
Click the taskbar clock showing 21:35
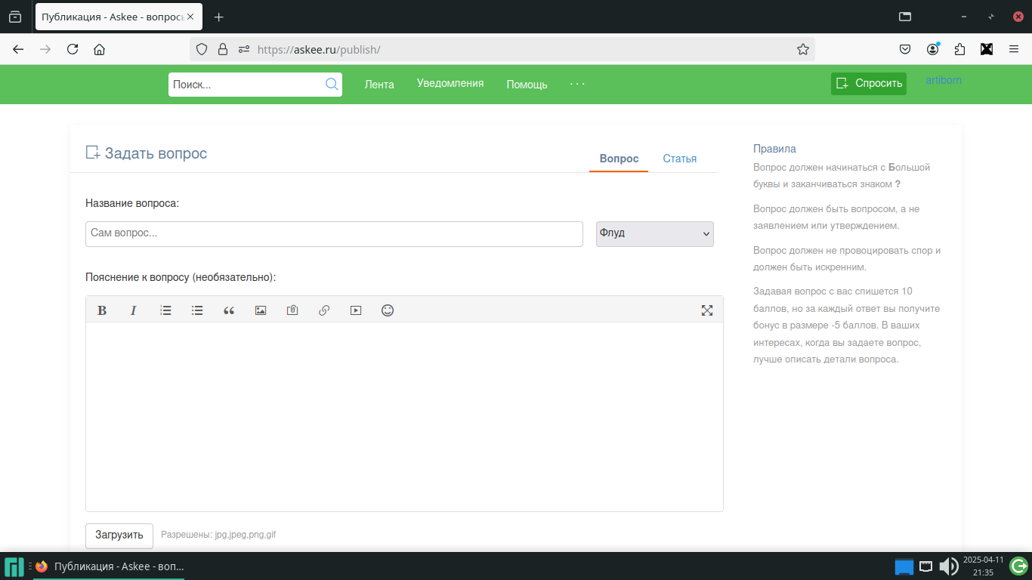pyautogui.click(x=983, y=566)
